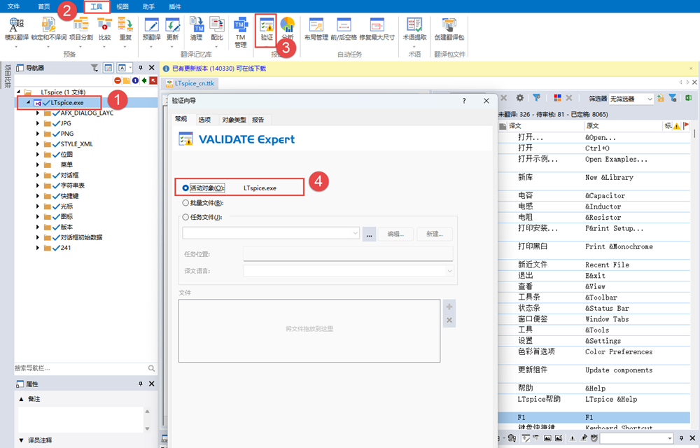Click the update available notification link
The width and height of the screenshot is (700, 448).
click(218, 69)
